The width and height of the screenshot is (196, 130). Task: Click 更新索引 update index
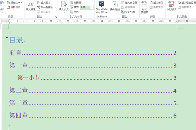(156, 7)
